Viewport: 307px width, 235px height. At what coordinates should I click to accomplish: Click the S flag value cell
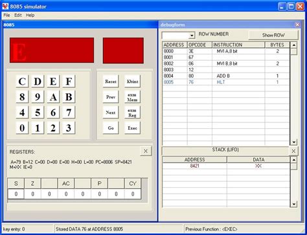coord(16,194)
